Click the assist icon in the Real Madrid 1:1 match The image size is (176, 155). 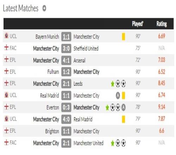click(118, 95)
